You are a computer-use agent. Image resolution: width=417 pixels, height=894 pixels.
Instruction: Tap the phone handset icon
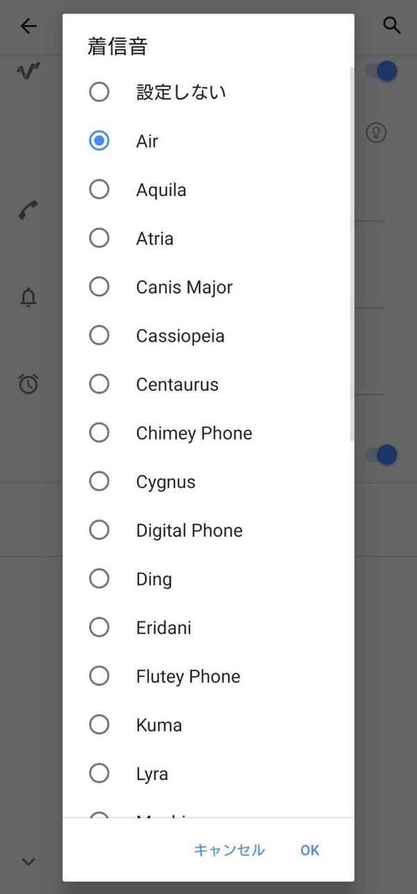pyautogui.click(x=28, y=210)
